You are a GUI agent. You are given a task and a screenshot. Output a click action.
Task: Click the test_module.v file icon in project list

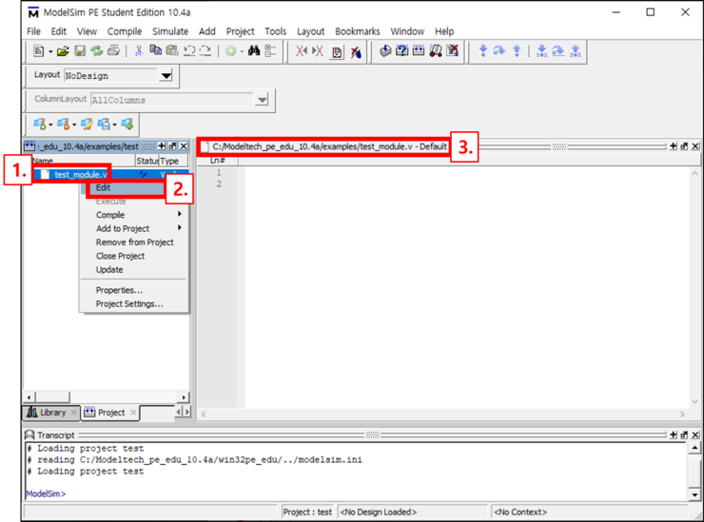tap(45, 175)
